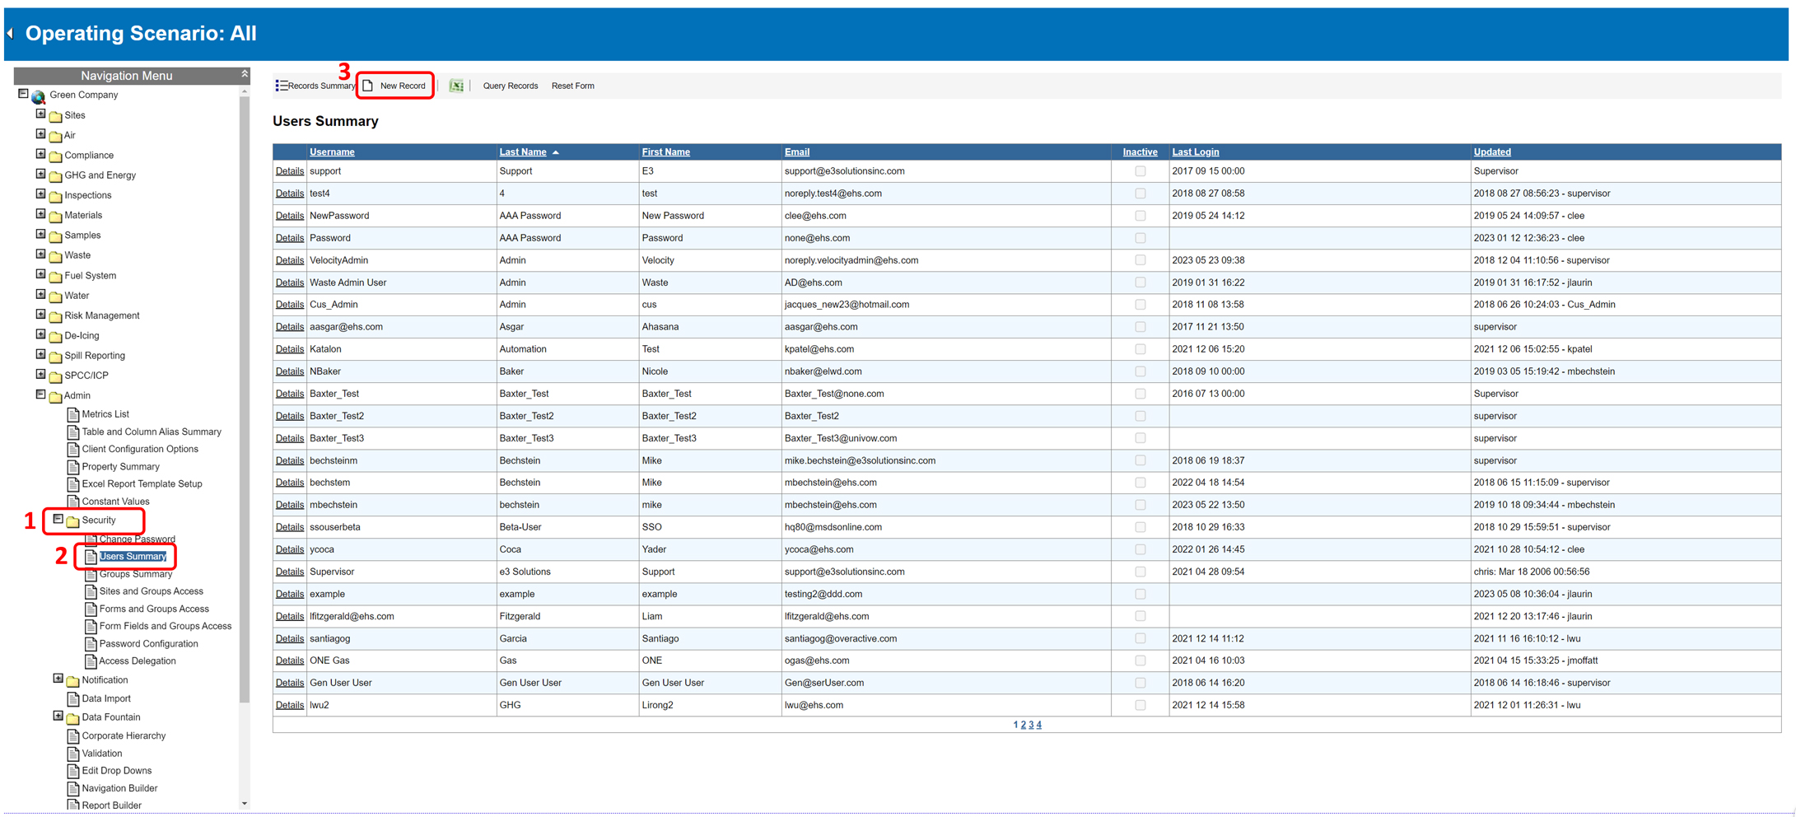Collapse the Security folder node
The image size is (1796, 817).
58,519
